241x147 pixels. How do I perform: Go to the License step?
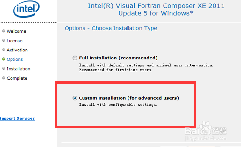[14, 41]
